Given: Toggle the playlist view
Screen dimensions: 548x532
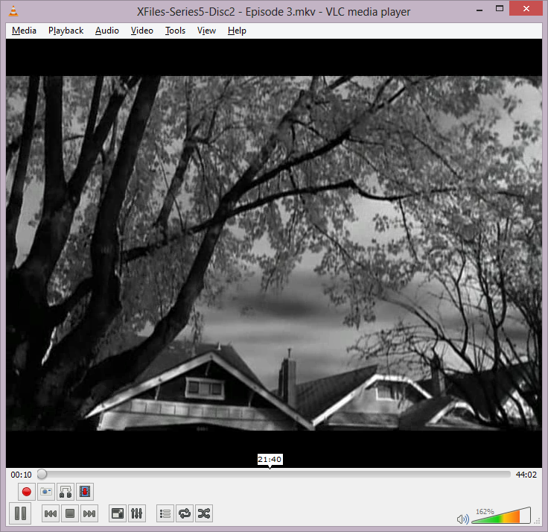Looking at the screenshot, I should tap(165, 513).
